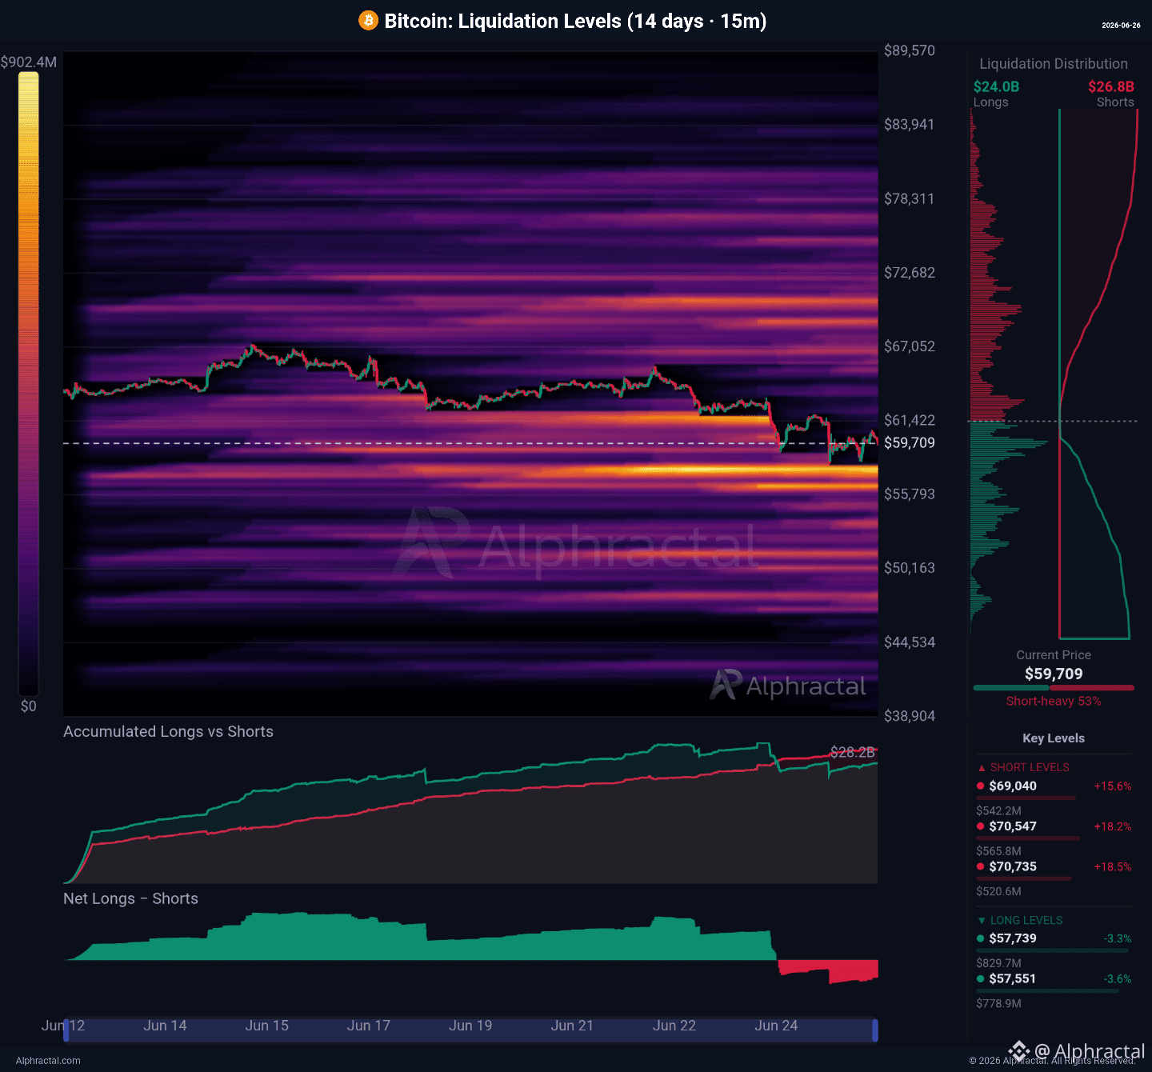The width and height of the screenshot is (1152, 1072).
Task: Click the strength bar under $69,040
Action: click(x=1026, y=798)
